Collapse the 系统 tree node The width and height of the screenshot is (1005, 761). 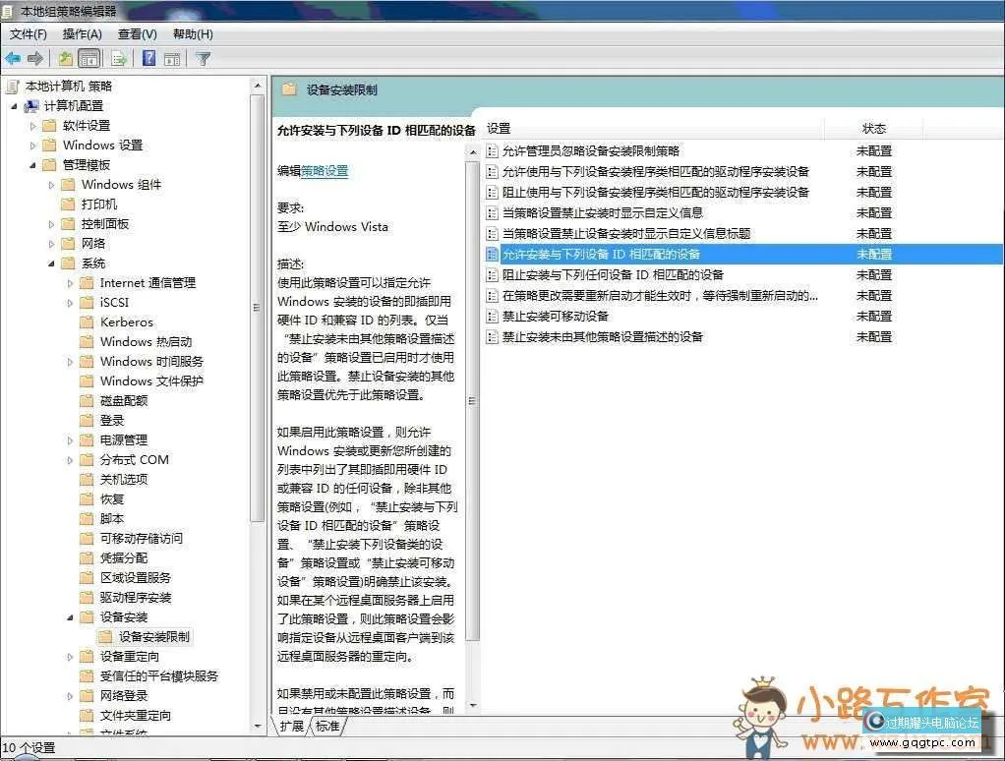click(x=52, y=263)
